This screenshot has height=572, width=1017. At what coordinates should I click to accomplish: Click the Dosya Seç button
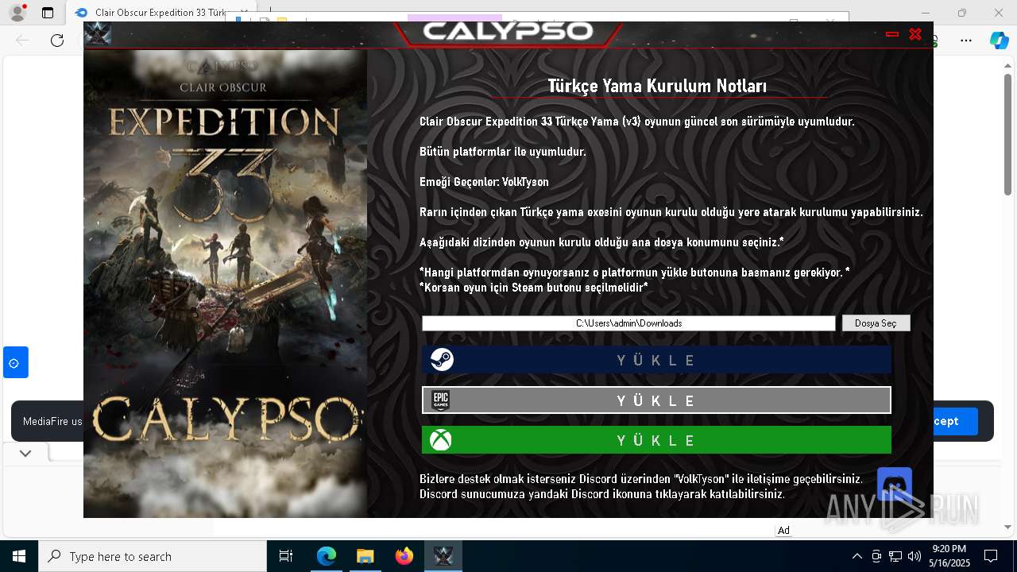(x=876, y=323)
